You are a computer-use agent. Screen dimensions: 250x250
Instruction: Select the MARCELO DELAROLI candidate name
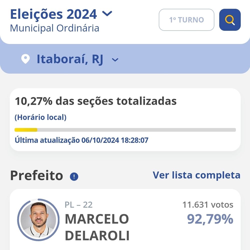pyautogui.click(x=97, y=227)
